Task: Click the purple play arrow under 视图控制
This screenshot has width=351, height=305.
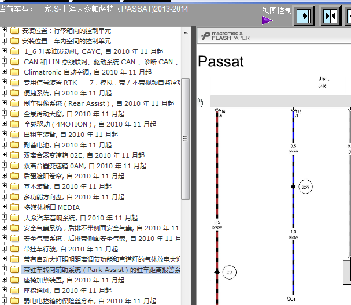Action: pos(267,20)
